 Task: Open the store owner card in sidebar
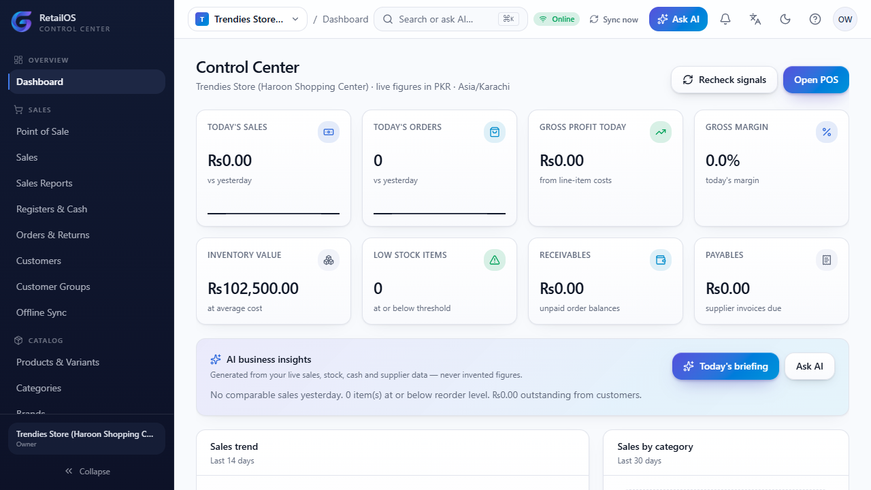point(86,439)
